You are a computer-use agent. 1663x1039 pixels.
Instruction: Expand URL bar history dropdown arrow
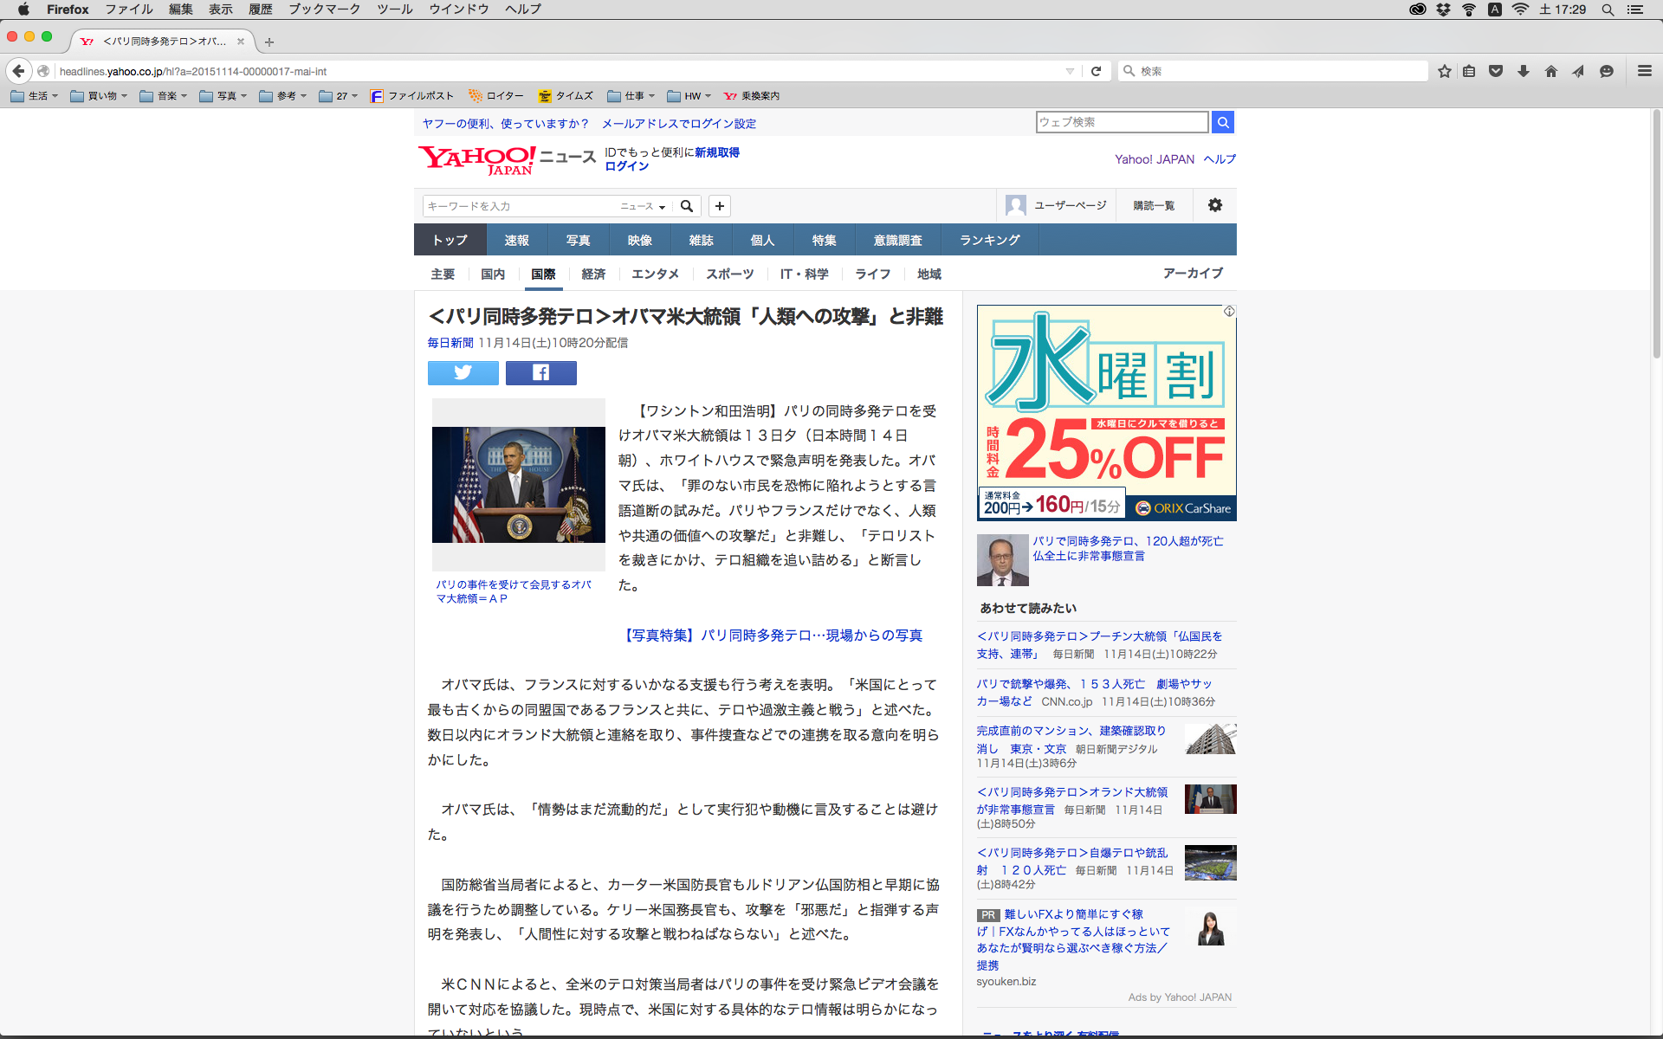pos(1070,71)
